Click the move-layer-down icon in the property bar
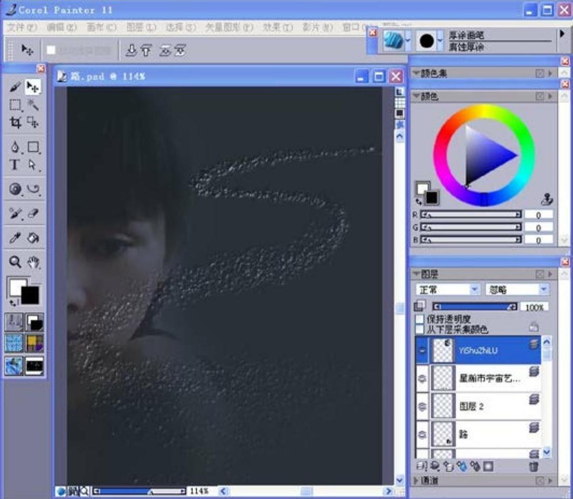Viewport: 573px width, 499px height. (131, 50)
